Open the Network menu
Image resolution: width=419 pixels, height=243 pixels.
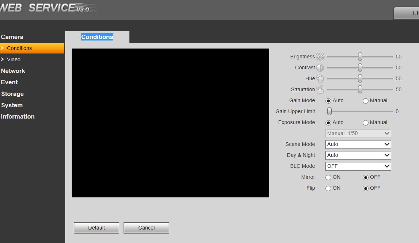click(13, 71)
